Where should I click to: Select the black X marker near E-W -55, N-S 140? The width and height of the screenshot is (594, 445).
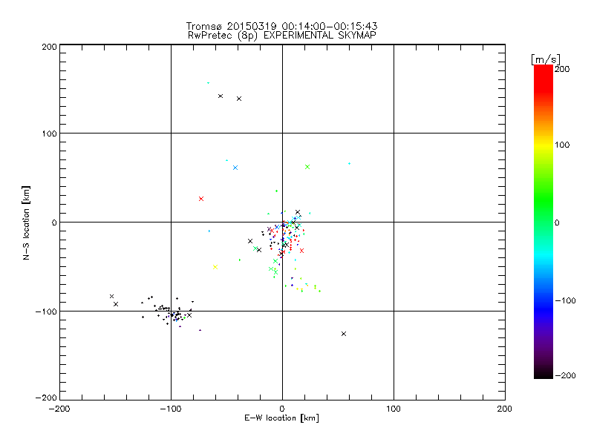pyautogui.click(x=221, y=96)
